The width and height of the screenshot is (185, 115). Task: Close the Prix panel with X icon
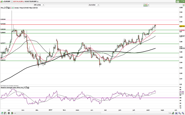tap(9, 8)
